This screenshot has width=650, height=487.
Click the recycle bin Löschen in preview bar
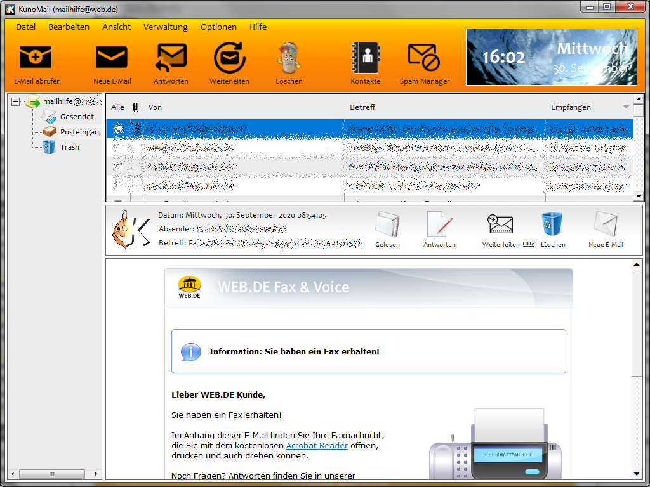tap(550, 226)
